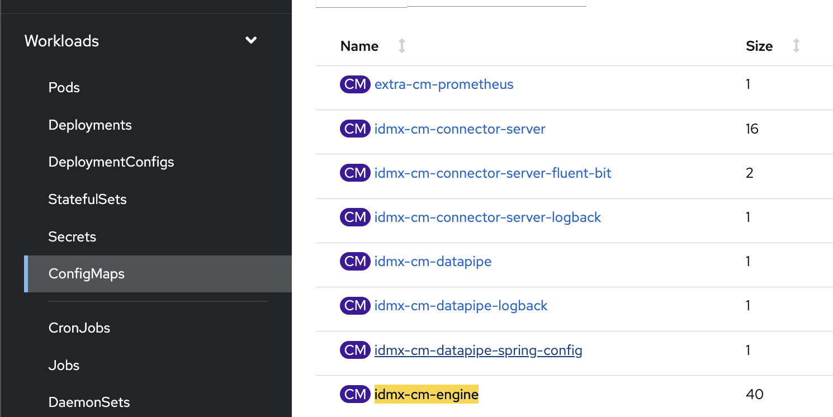Viewport: 833px width, 417px height.
Task: Collapse the Workloads section chevron
Action: click(252, 40)
